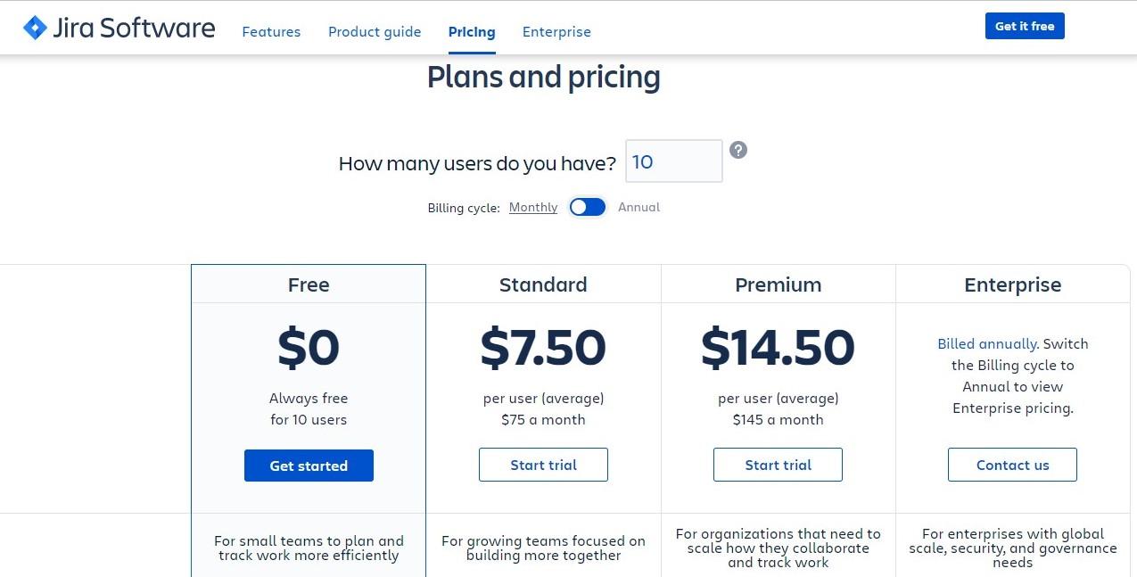Image resolution: width=1137 pixels, height=577 pixels.
Task: Select the Premium plan column header
Action: (x=778, y=284)
